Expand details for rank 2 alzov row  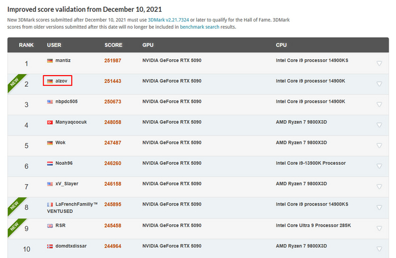click(379, 84)
